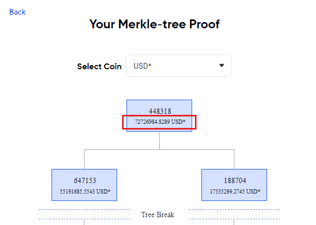This screenshot has width=316, height=225.
Task: Select the right child node ID 188704
Action: point(234,180)
